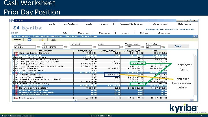Image resolution: width=208 pixels, height=117 pixels.
Task: Click the sigma icon of Collection total row
Action: [16, 73]
